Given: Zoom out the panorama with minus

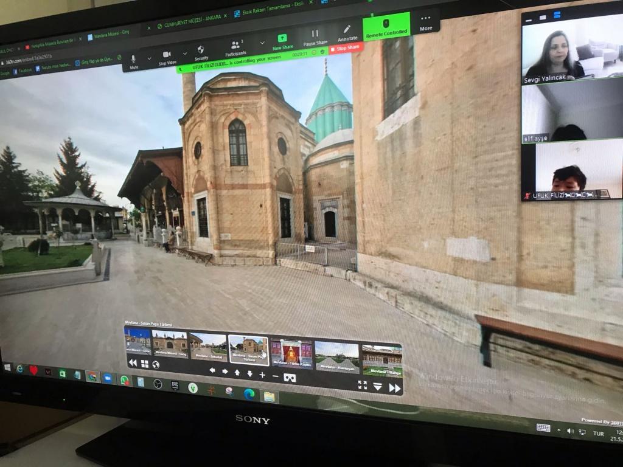Looking at the screenshot, I should coord(276,376).
